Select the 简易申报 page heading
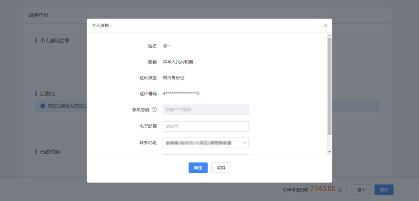Viewport: 419px width, 201px height. [39, 15]
